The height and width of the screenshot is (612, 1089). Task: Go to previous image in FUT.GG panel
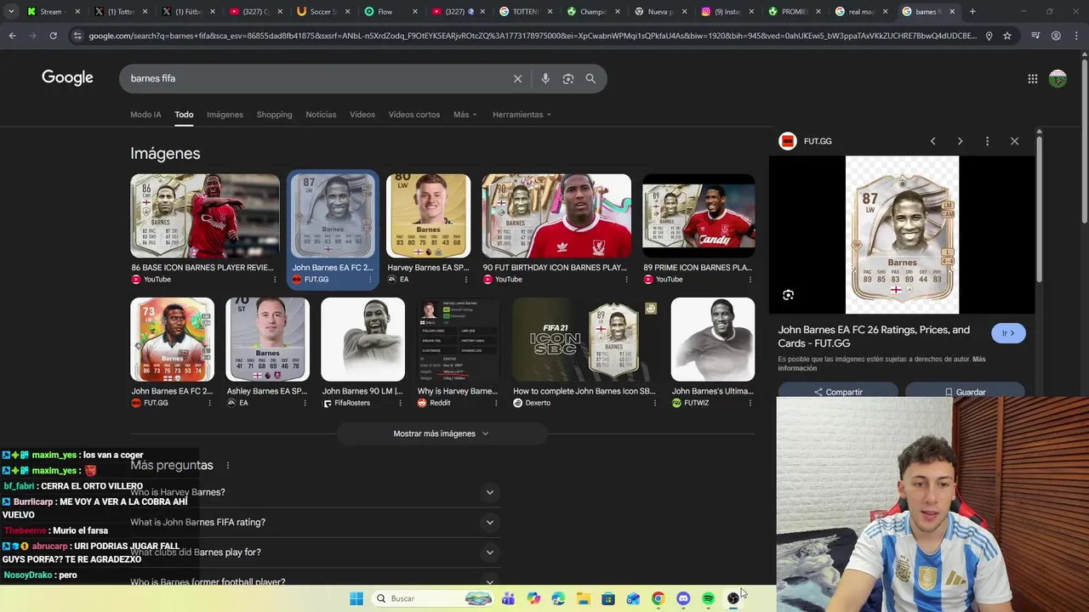coord(932,141)
